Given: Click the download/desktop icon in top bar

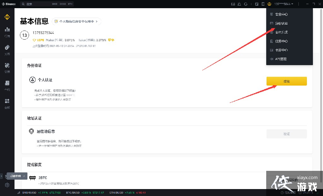Looking at the screenshot, I should [233, 4].
